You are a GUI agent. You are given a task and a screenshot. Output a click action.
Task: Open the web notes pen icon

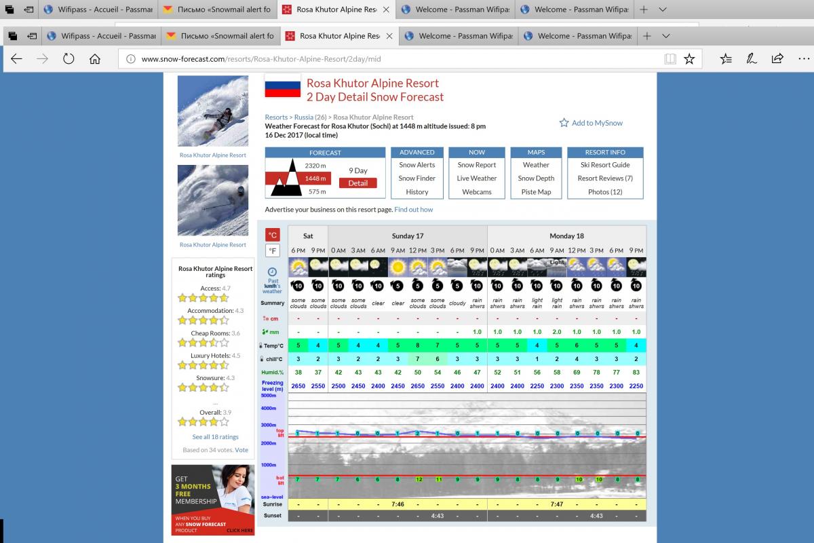coord(752,59)
